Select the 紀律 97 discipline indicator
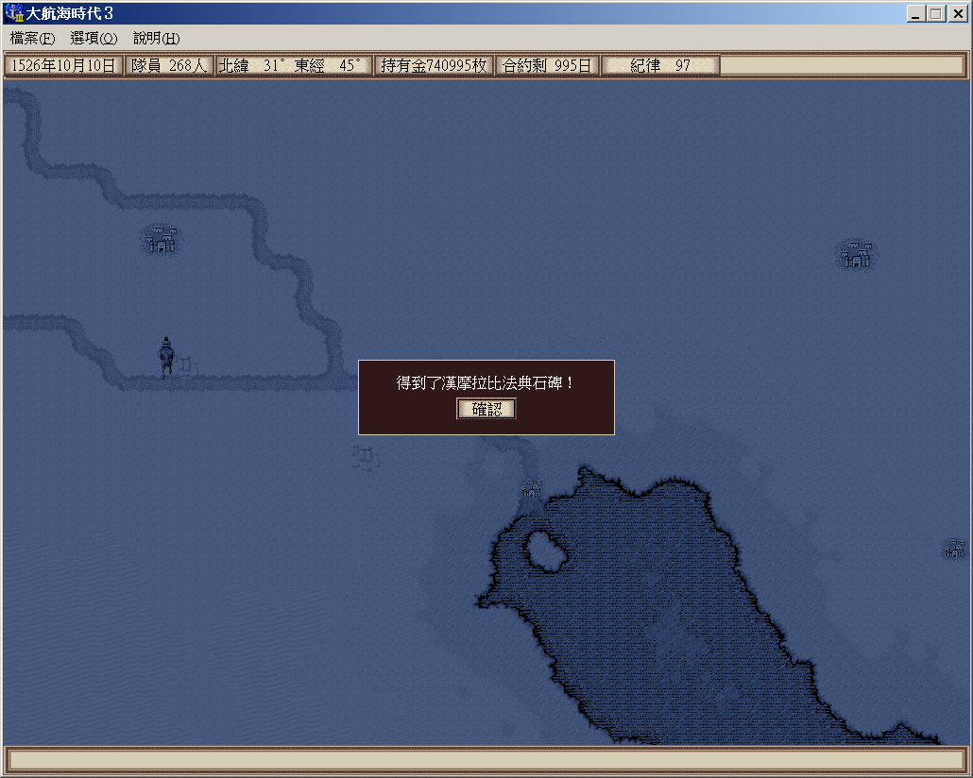Viewport: 973px width, 778px height. (660, 66)
